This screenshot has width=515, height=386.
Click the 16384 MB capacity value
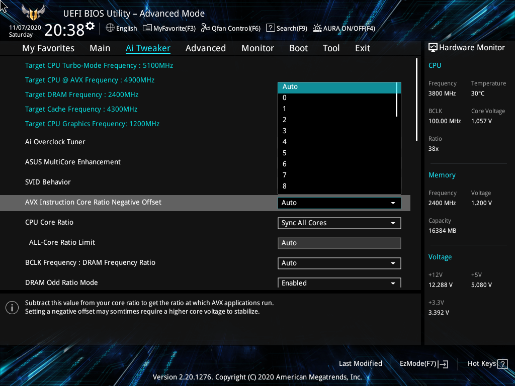point(442,231)
